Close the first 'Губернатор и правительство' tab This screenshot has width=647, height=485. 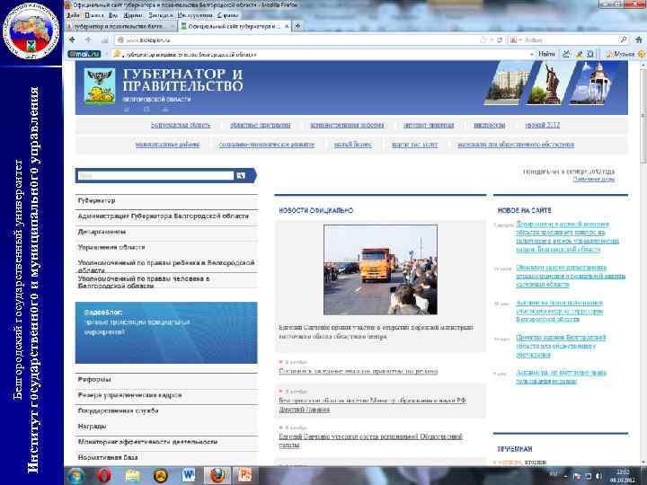[173, 26]
